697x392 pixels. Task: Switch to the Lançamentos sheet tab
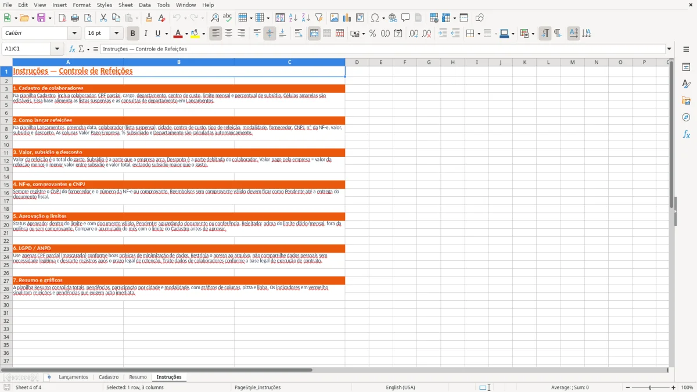(x=73, y=377)
